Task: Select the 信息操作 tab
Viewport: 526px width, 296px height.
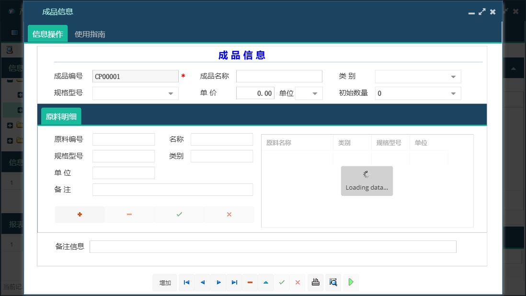Action: click(x=47, y=34)
